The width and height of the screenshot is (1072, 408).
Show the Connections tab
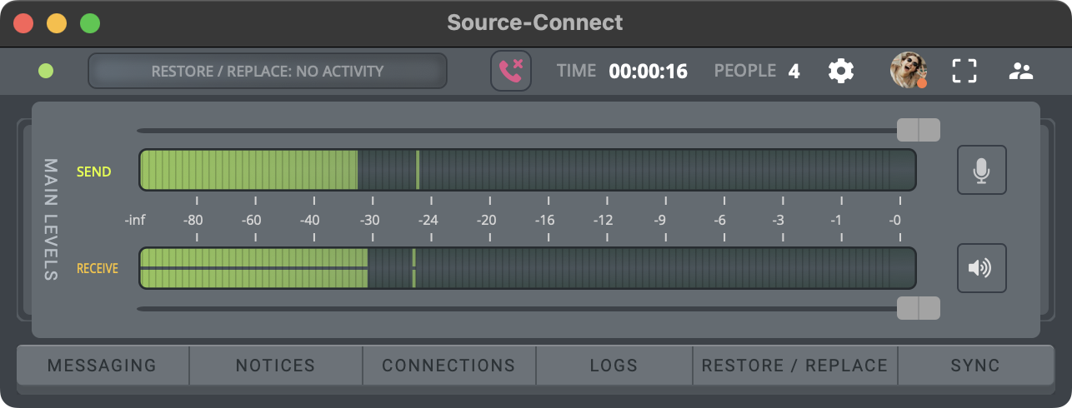point(448,366)
